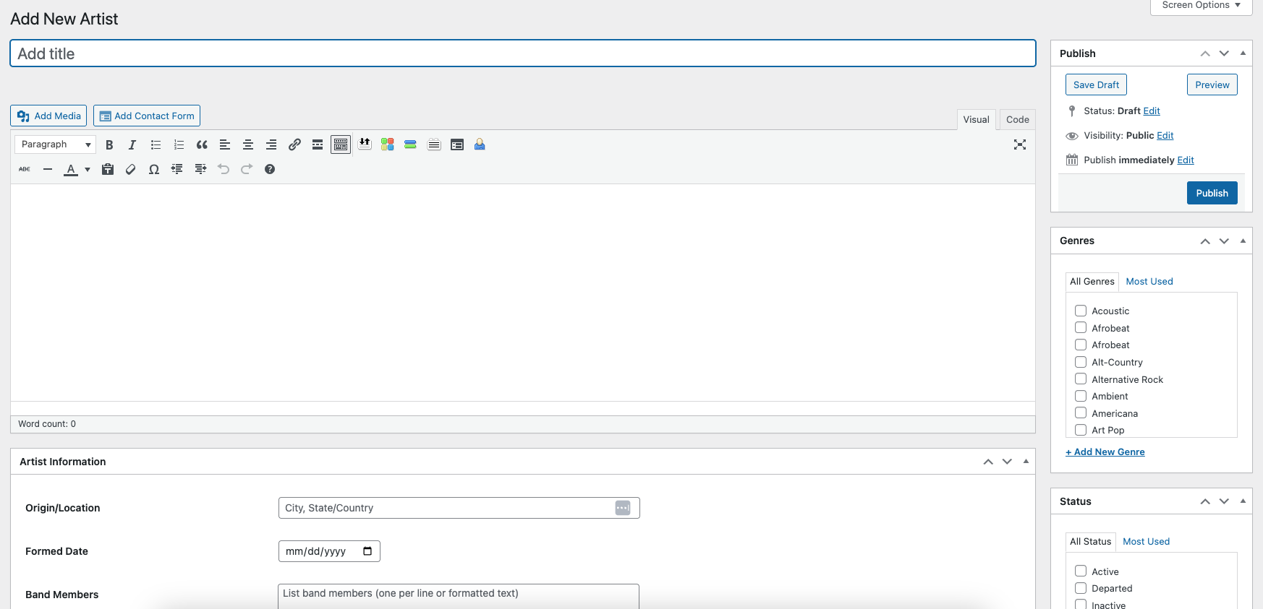Increase indent of paragraph
The width and height of the screenshot is (1263, 609).
pyautogui.click(x=200, y=169)
